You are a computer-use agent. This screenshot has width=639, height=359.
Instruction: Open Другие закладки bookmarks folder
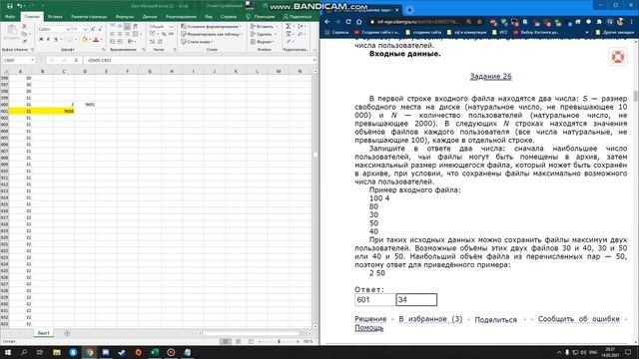615,32
